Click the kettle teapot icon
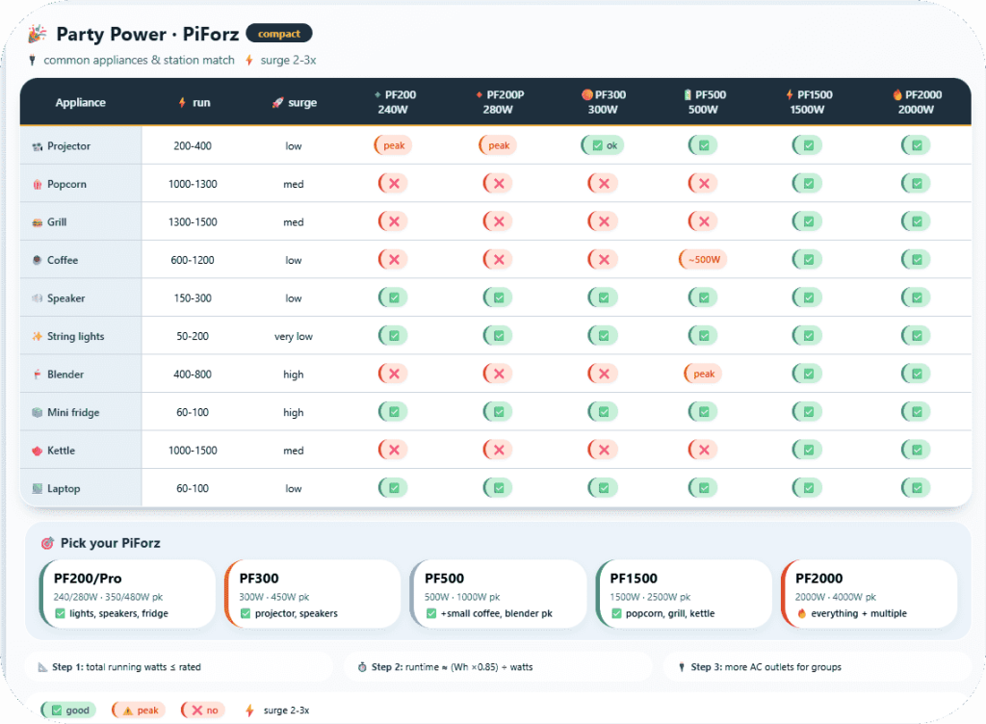This screenshot has height=724, width=986. (x=37, y=451)
